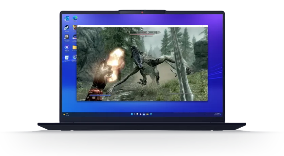Open File Explorer from the taskbar
The height and width of the screenshot is (156, 284).
click(x=147, y=114)
